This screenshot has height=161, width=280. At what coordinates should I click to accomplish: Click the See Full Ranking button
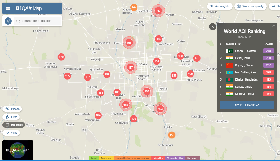click(247, 105)
